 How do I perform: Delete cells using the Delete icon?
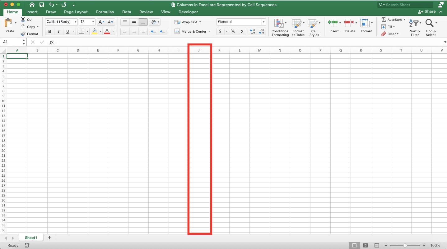349,23
